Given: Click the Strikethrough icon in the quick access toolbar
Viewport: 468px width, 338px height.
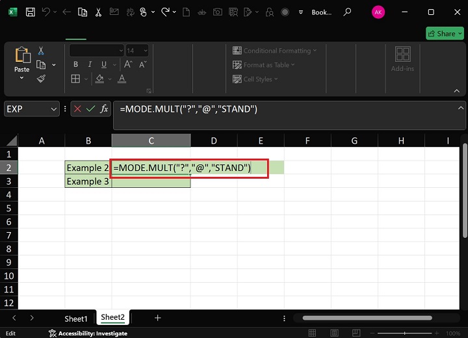Looking at the screenshot, I should [x=201, y=12].
